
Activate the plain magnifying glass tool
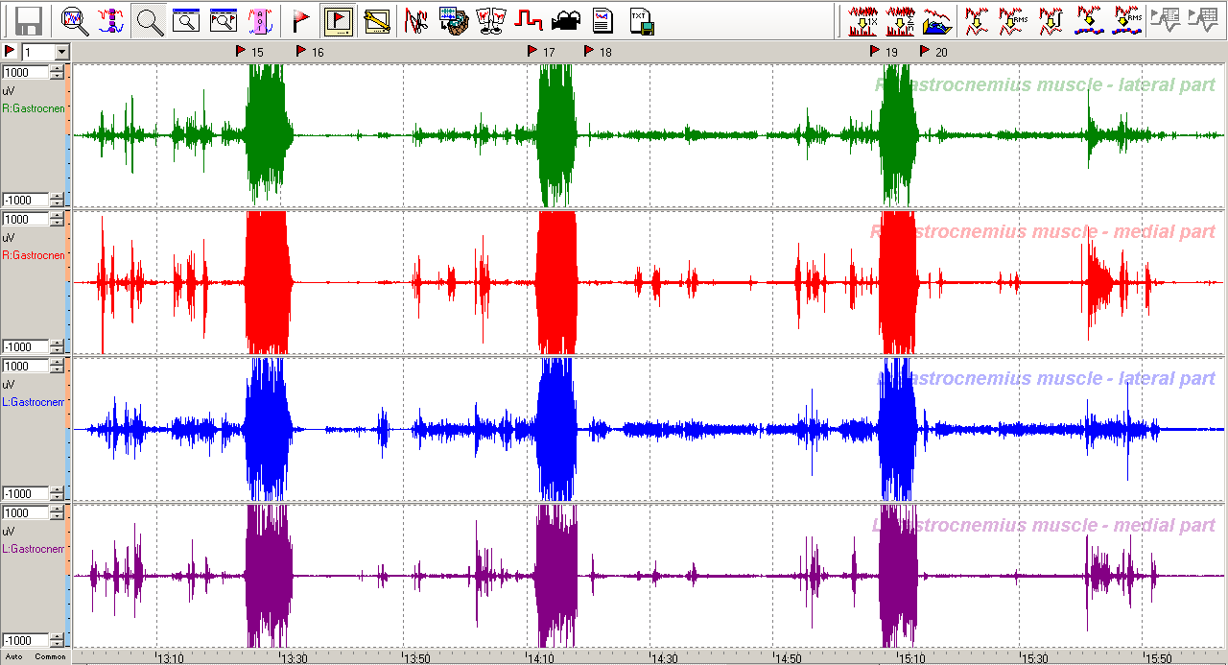[149, 20]
